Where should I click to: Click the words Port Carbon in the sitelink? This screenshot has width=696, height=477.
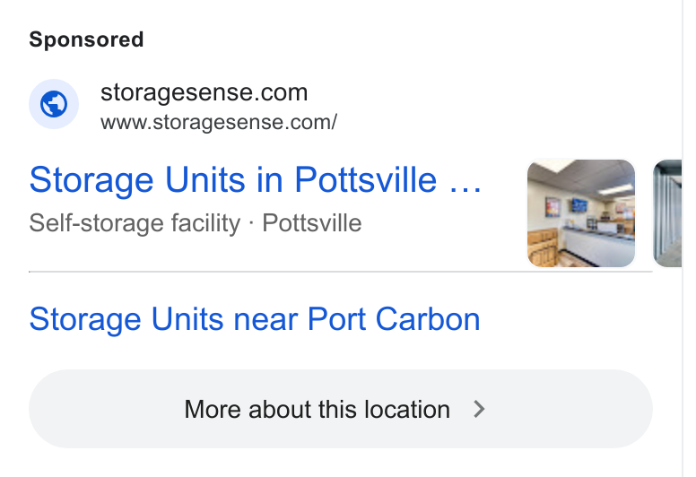(x=394, y=319)
